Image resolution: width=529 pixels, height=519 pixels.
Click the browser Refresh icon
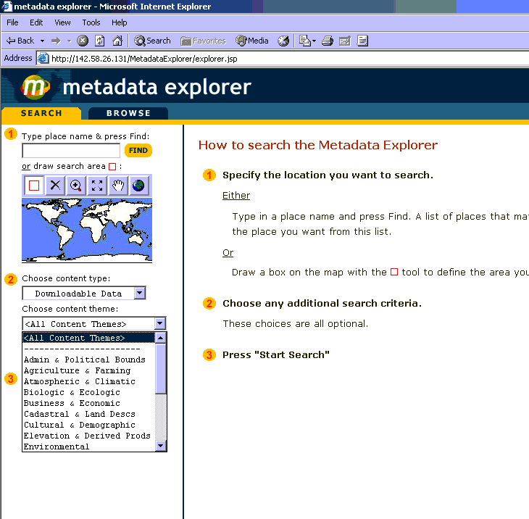(x=100, y=41)
